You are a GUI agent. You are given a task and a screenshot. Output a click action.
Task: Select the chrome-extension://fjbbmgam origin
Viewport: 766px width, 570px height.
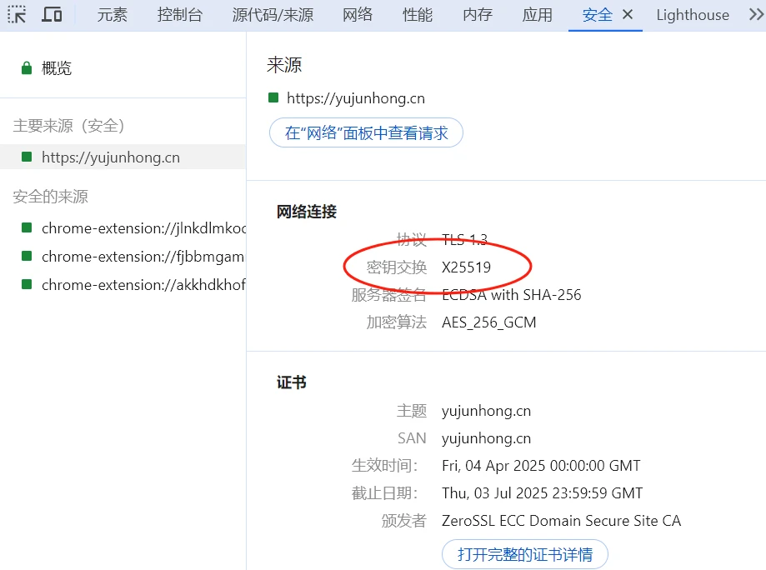143,257
